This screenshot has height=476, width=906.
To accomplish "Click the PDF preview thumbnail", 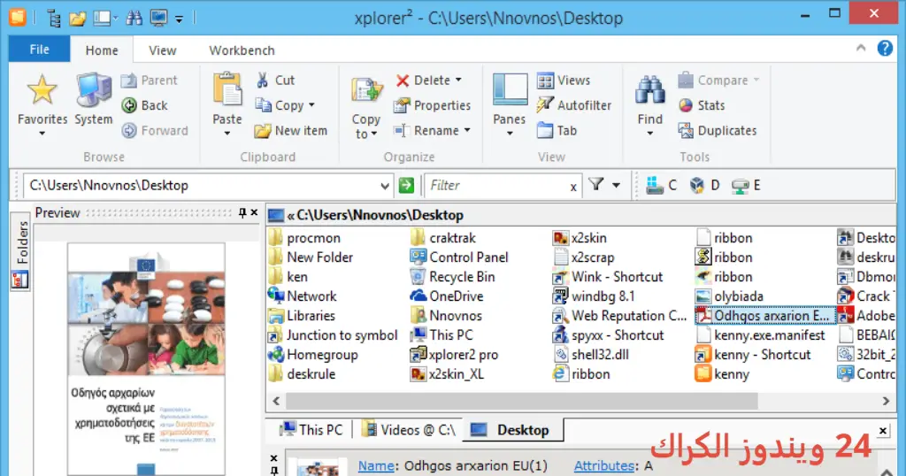I will coord(146,358).
